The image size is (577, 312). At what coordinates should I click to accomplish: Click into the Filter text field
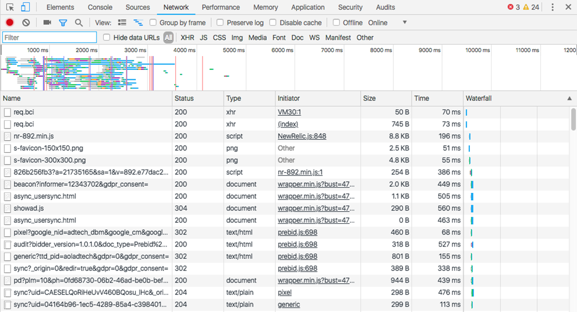point(49,38)
